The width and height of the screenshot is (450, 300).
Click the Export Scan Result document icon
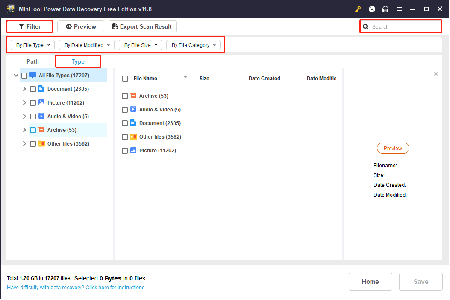coord(115,26)
